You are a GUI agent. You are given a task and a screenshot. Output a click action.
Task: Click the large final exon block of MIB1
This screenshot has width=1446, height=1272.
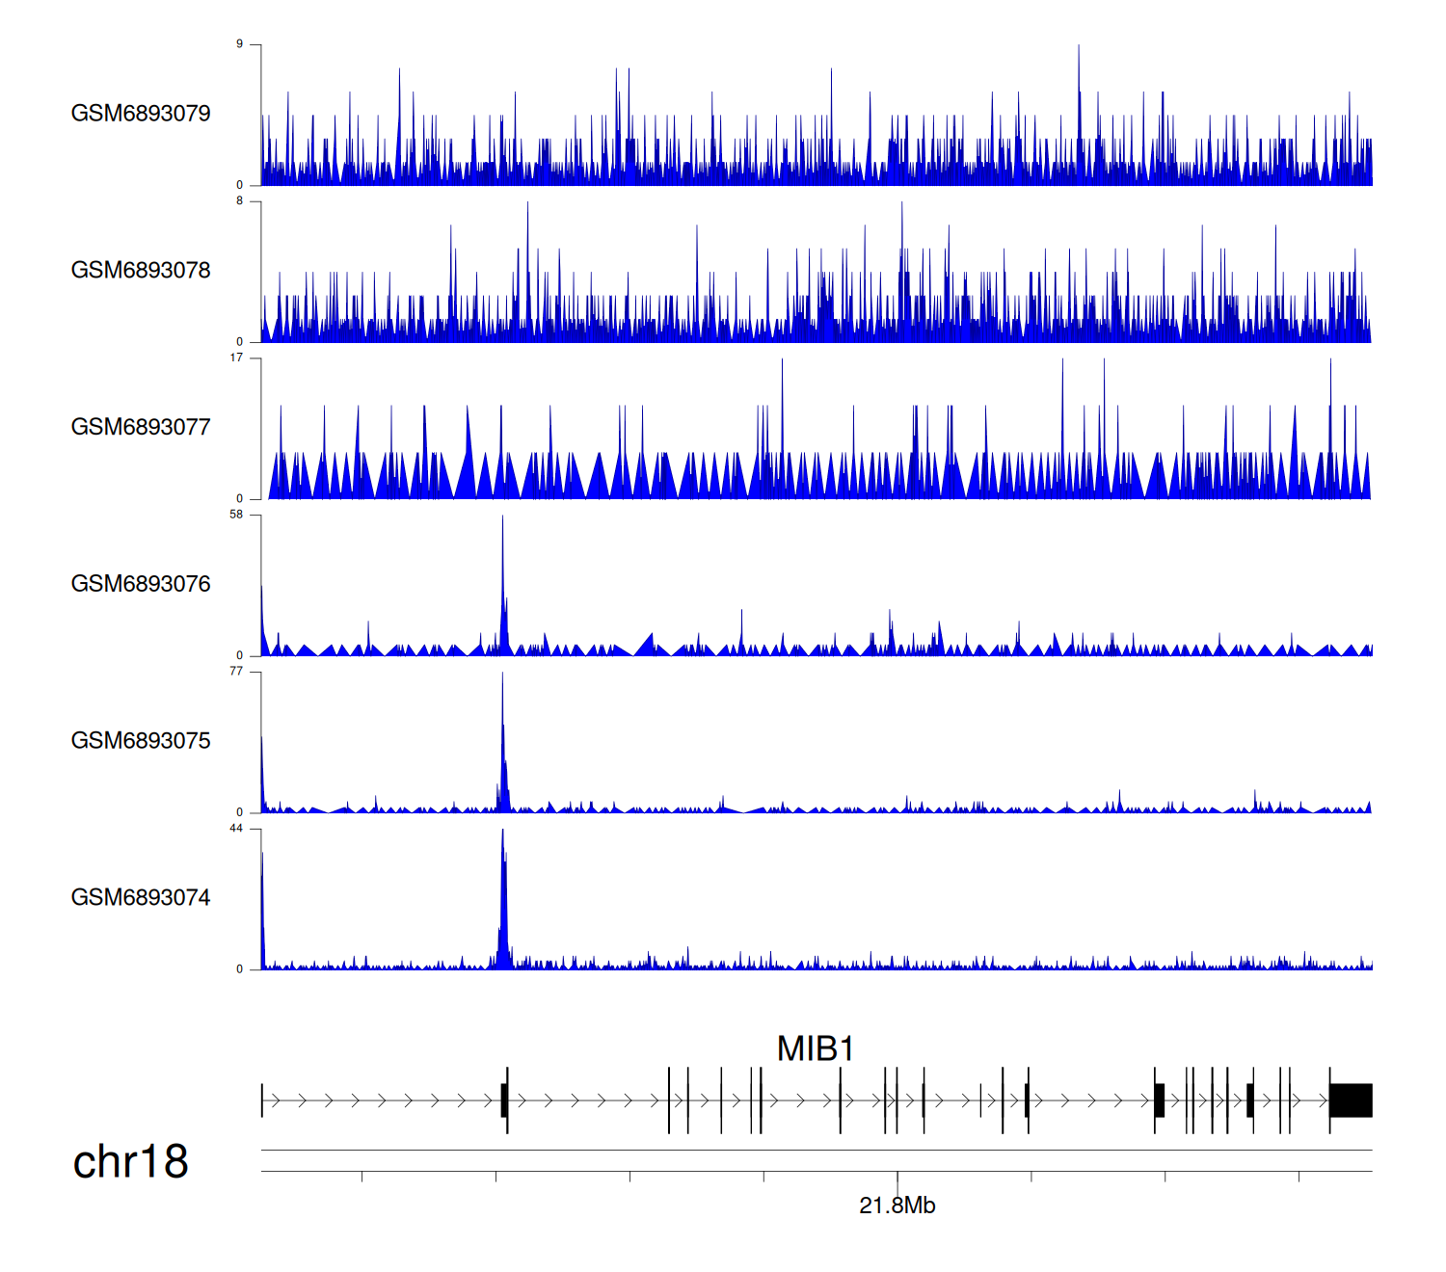1351,1100
